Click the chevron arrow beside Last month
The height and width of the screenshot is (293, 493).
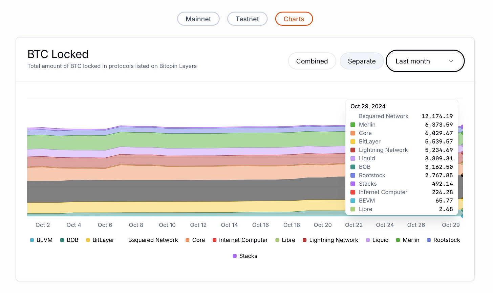(x=451, y=61)
